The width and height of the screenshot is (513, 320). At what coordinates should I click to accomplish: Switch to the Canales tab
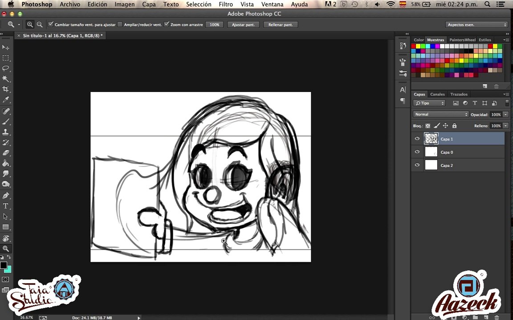pos(437,94)
